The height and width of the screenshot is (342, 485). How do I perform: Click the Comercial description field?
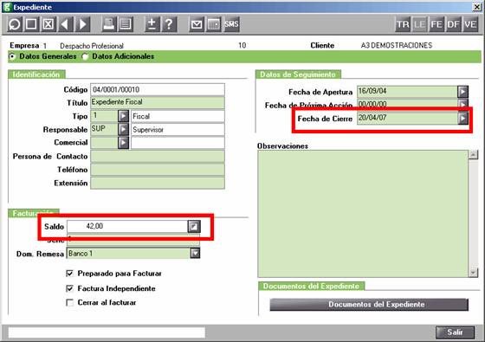(x=178, y=143)
